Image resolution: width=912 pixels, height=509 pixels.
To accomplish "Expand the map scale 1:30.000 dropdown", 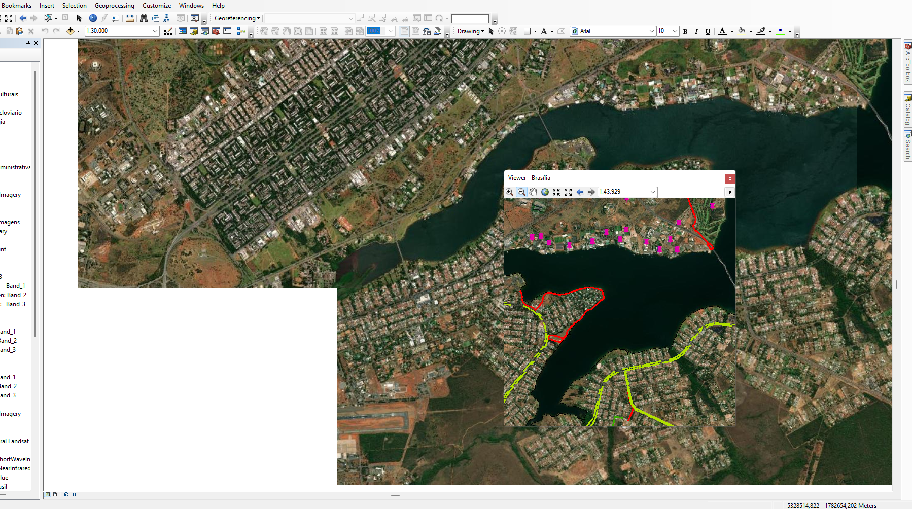I will point(155,31).
